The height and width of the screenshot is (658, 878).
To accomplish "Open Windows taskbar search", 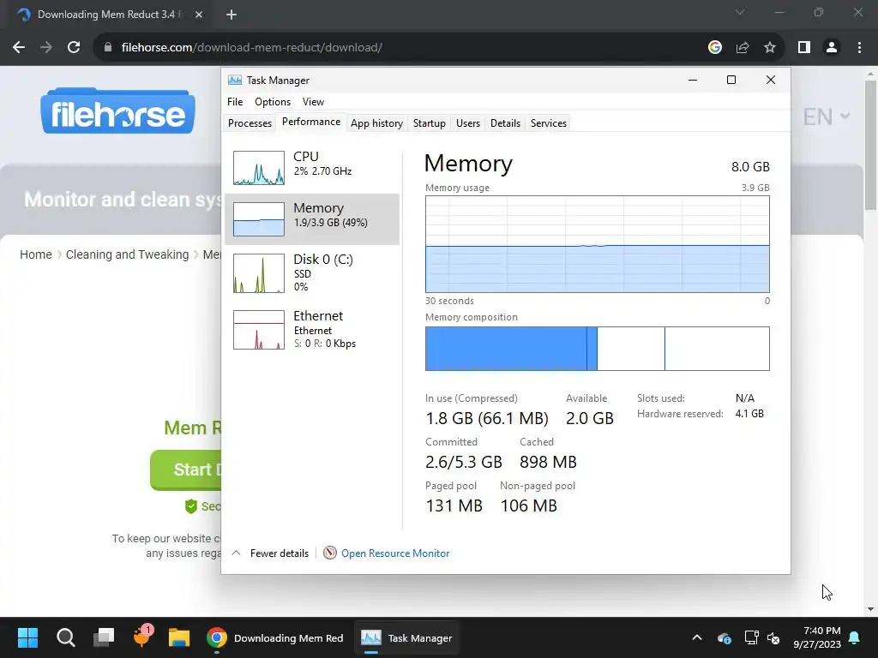I will pyautogui.click(x=65, y=637).
